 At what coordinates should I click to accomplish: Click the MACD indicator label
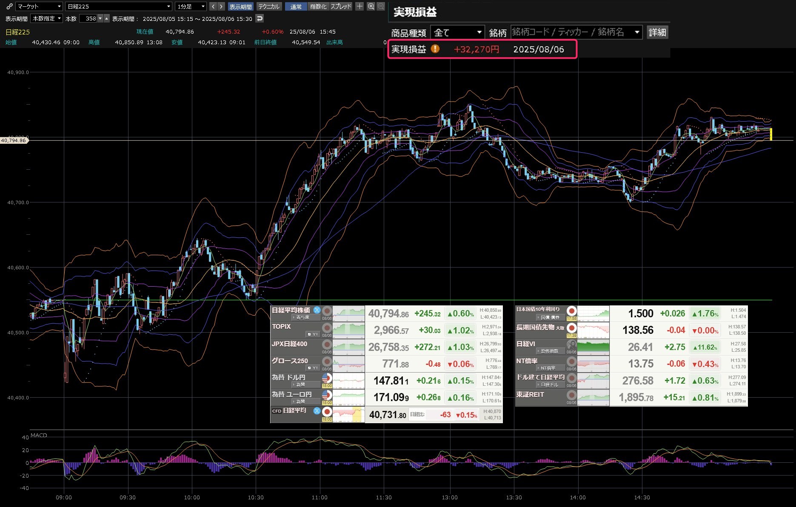(x=39, y=435)
